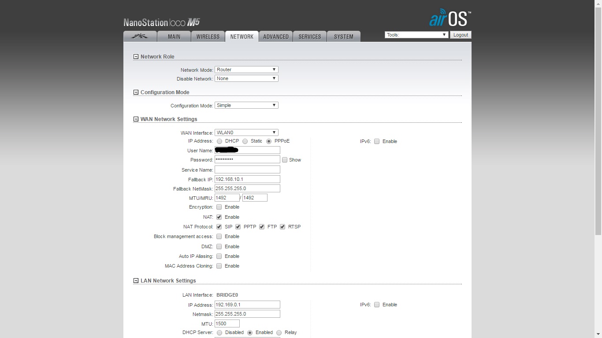The height and width of the screenshot is (338, 602).
Task: Enable the DMZ checkbox
Action: tap(219, 246)
